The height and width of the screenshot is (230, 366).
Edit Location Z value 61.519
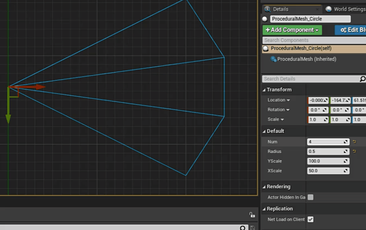click(359, 101)
